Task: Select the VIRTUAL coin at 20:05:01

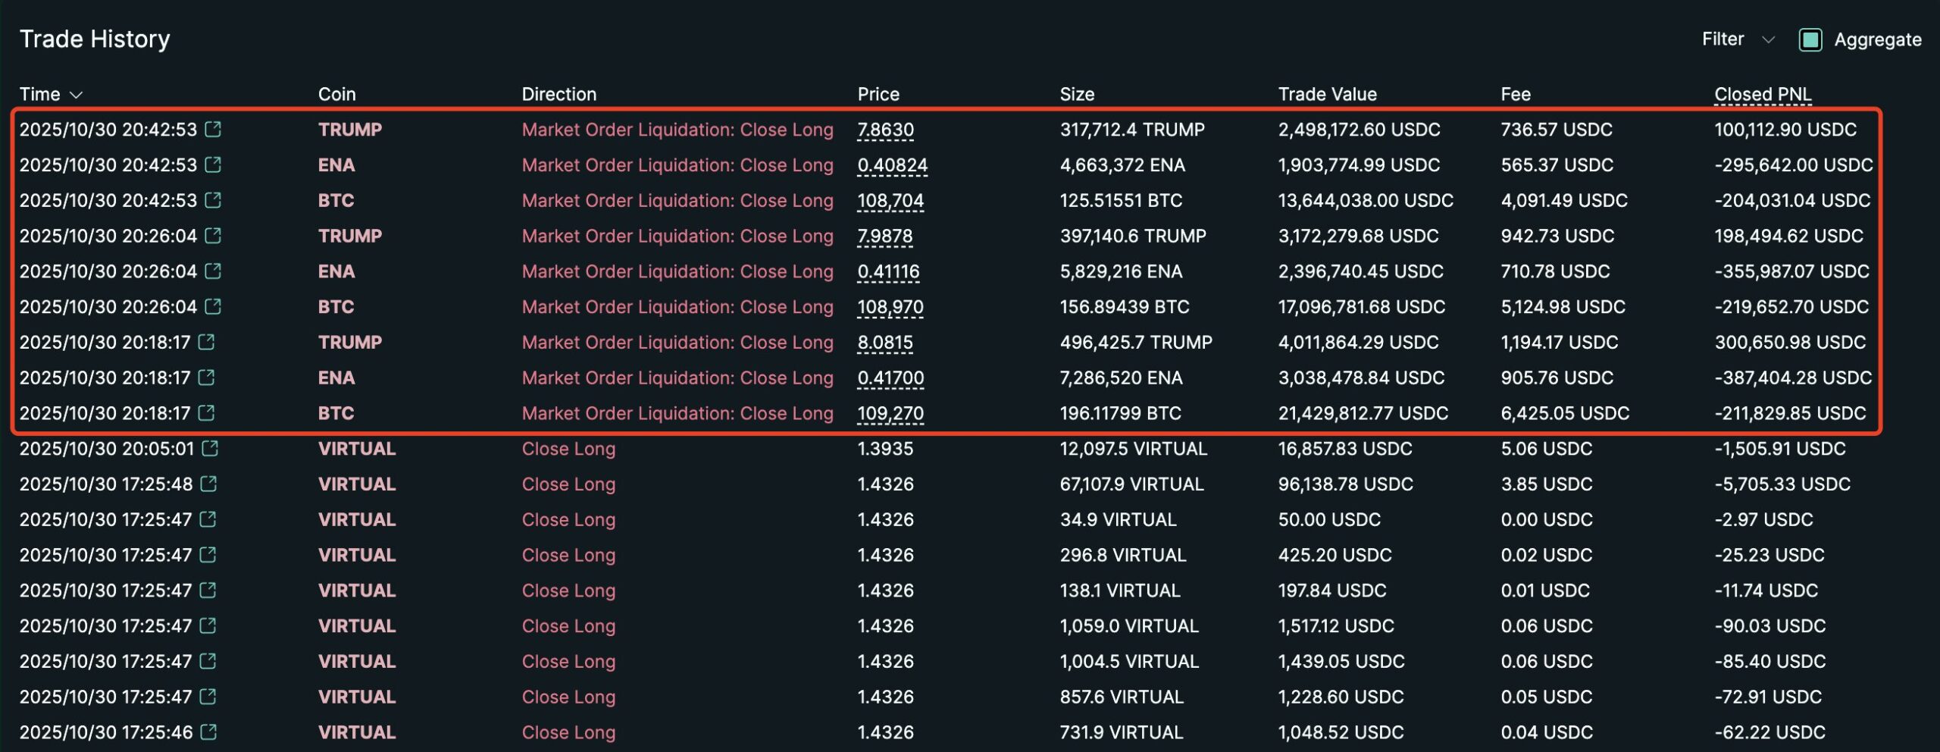Action: [356, 449]
